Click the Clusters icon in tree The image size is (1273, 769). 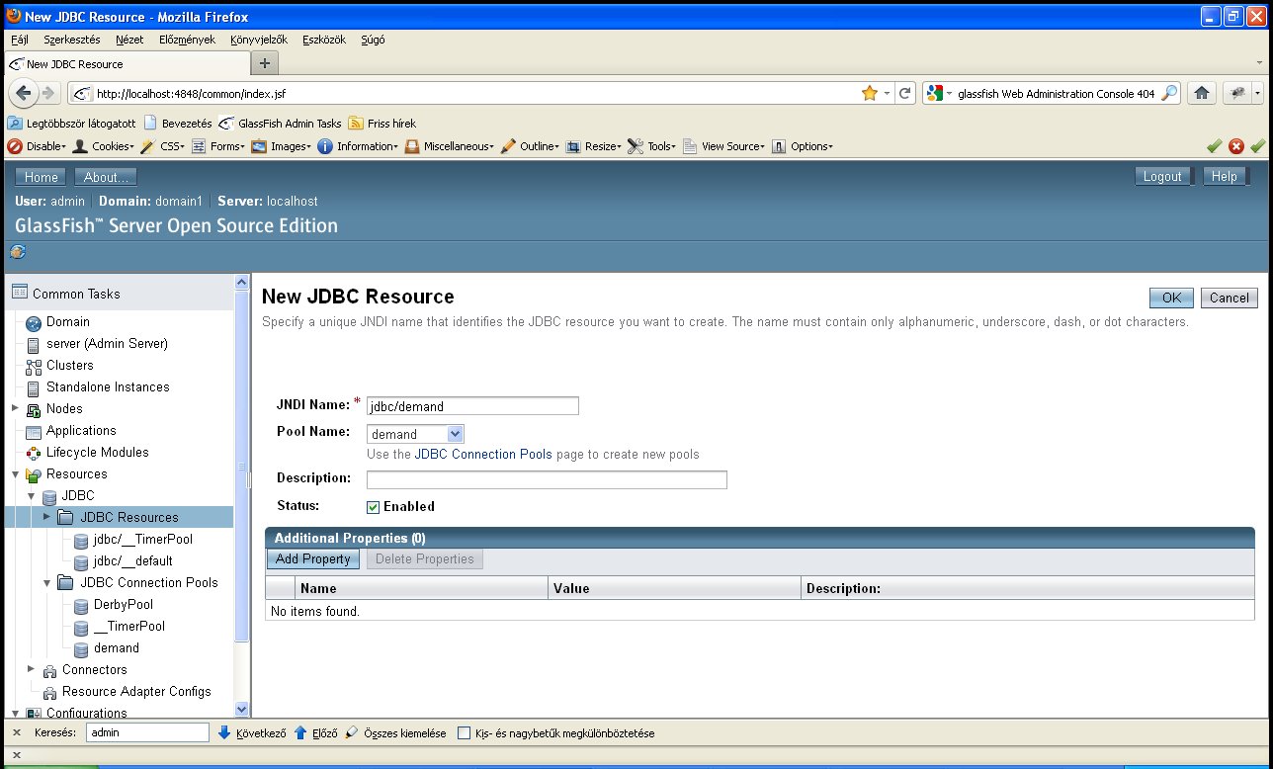pyautogui.click(x=33, y=366)
